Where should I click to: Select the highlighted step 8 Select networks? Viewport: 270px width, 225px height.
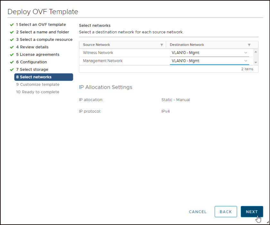[x=44, y=77]
